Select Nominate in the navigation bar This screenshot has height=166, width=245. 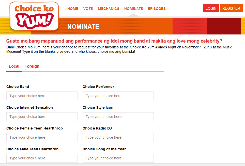point(133,9)
